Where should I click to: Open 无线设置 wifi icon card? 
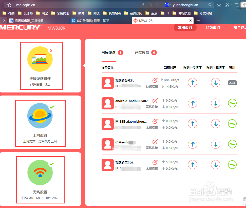click(40, 180)
